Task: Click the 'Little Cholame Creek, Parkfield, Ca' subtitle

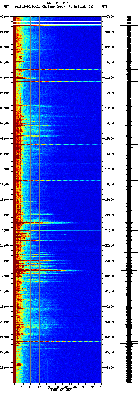Action: coord(61,7)
